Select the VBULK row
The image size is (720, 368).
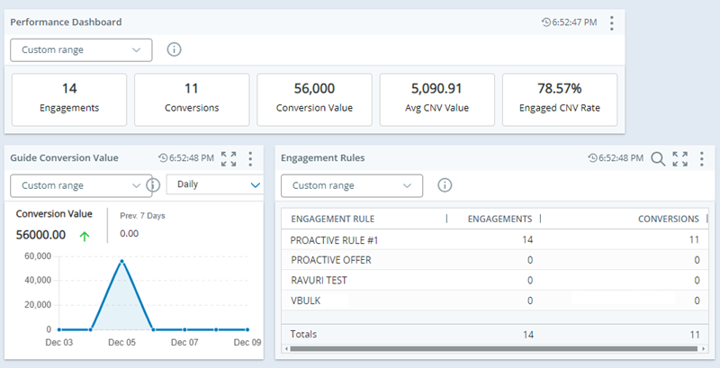(495, 301)
